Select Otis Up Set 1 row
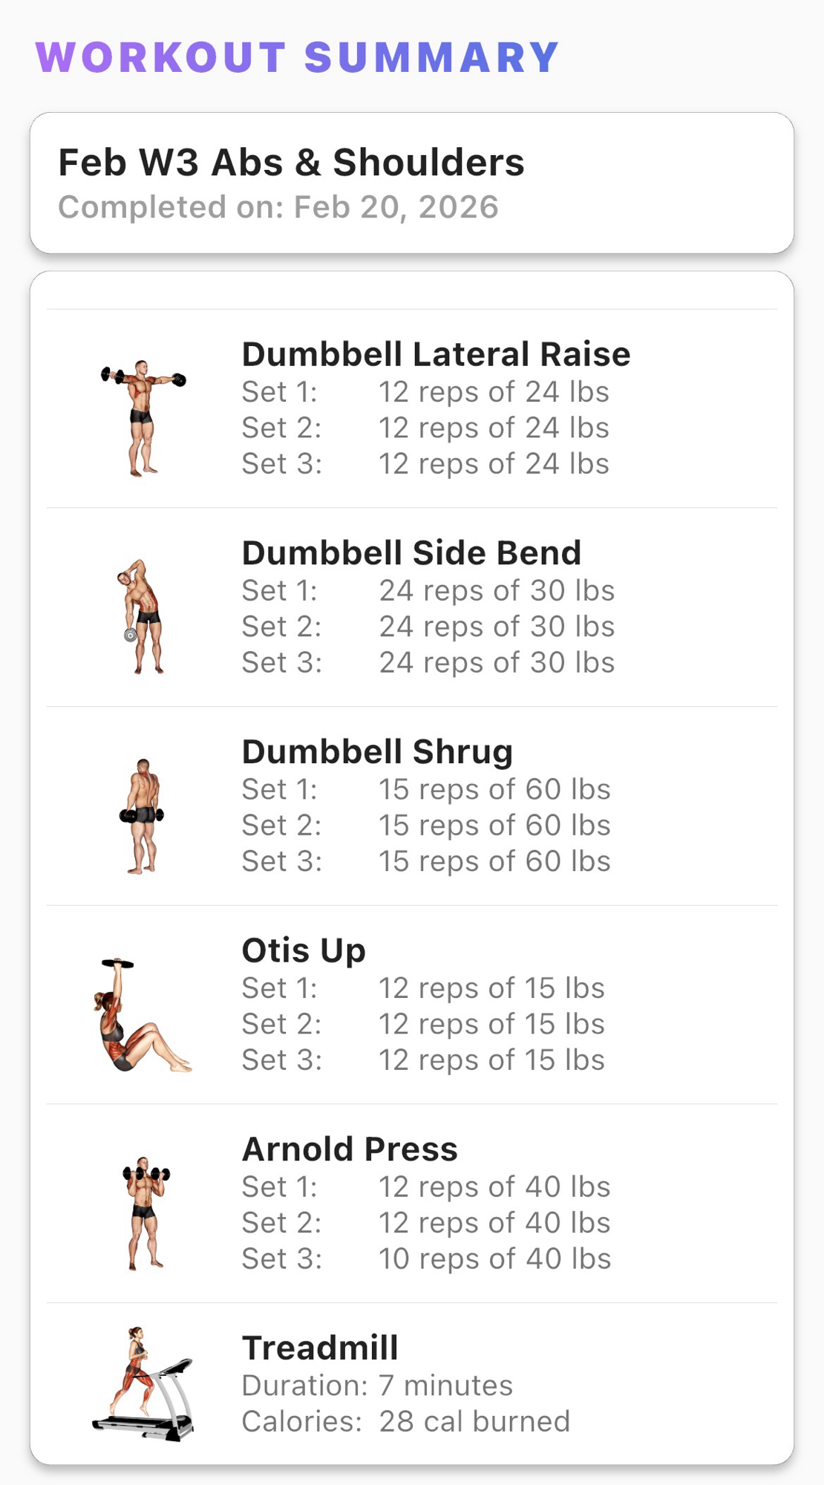824x1485 pixels. click(x=423, y=988)
